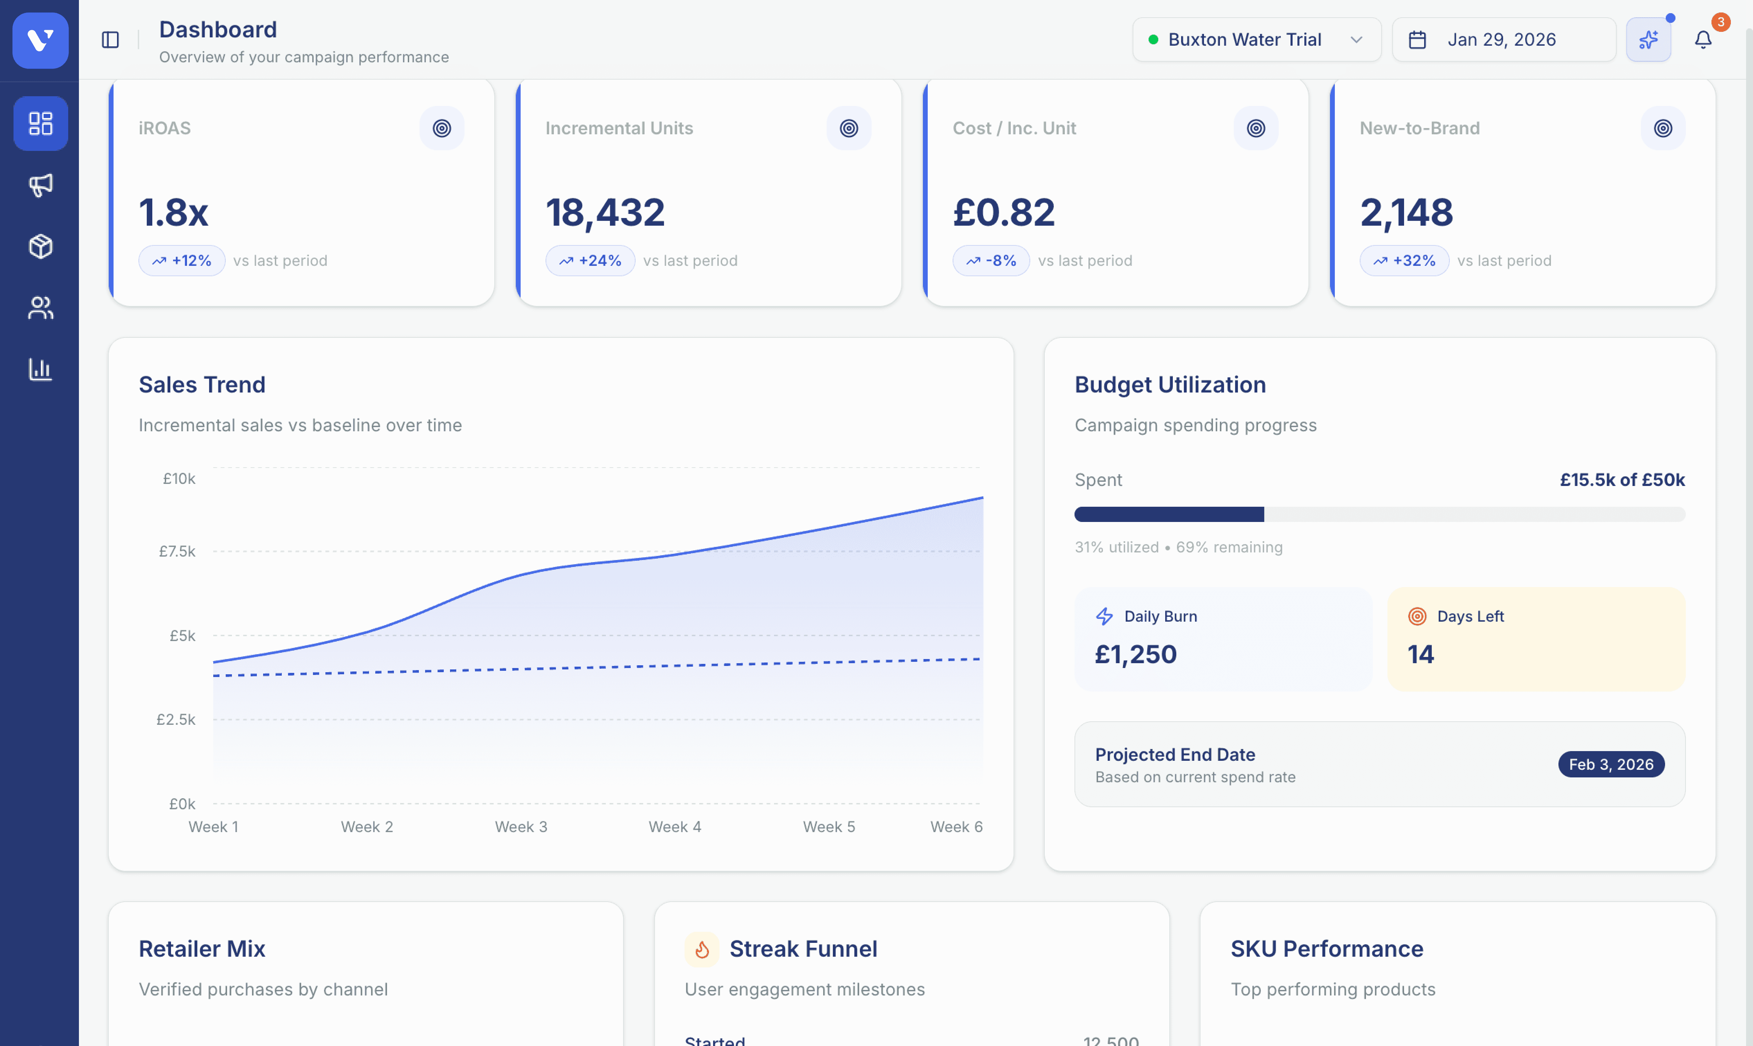The height and width of the screenshot is (1046, 1753).
Task: Toggle the sidebar collapse icon near Dashboard title
Action: click(111, 39)
